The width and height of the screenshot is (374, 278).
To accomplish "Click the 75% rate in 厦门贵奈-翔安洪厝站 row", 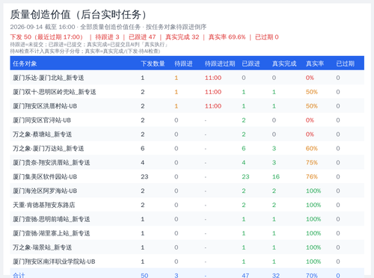I will click(x=312, y=163).
